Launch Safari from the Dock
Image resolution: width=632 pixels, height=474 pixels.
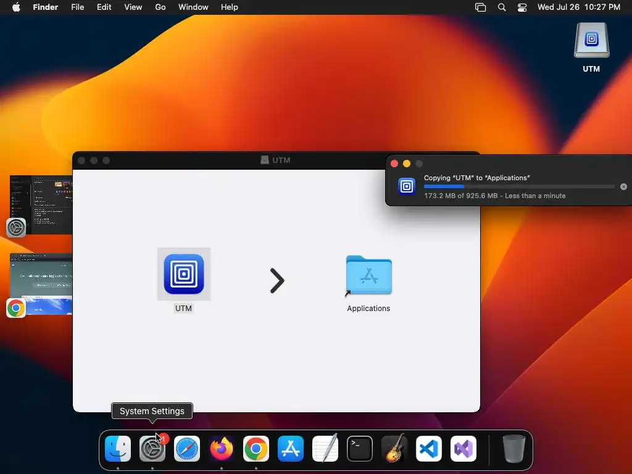point(187,449)
